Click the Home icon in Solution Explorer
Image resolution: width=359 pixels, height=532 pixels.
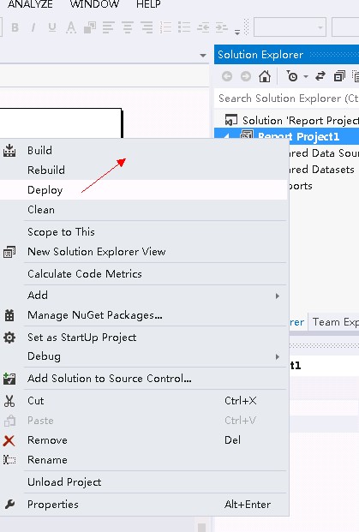265,76
